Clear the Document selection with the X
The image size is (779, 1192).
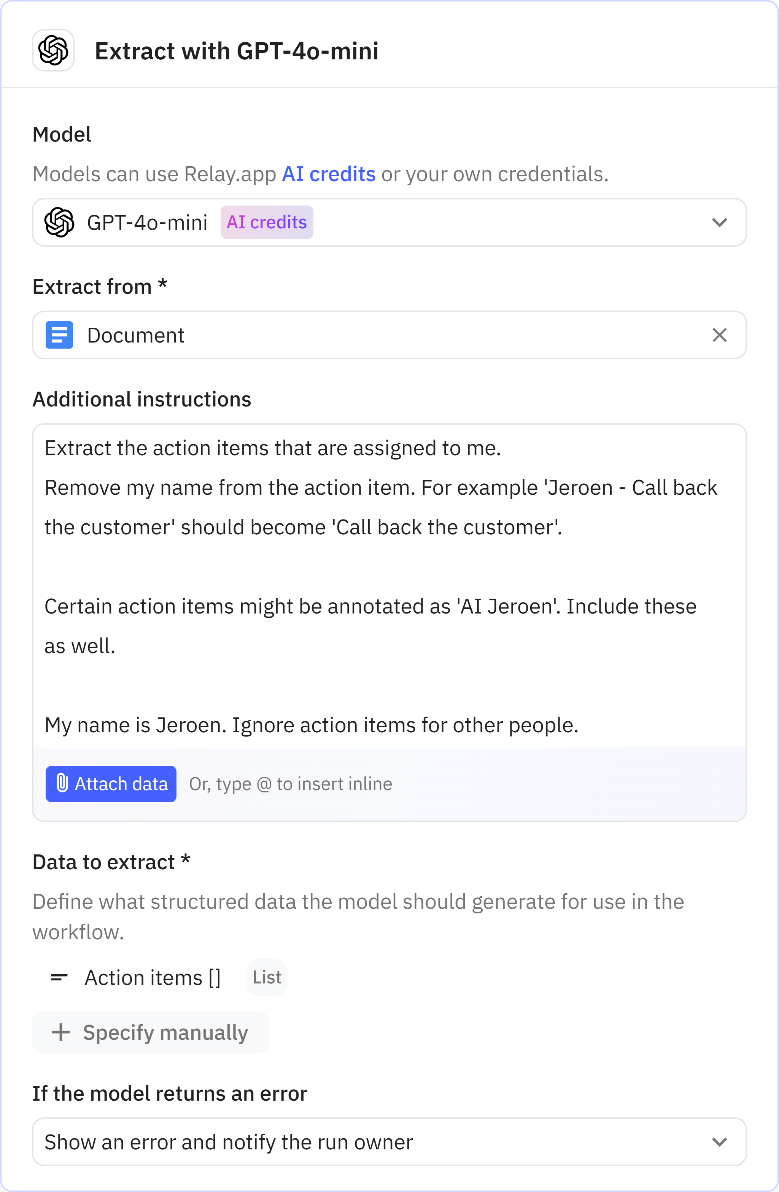coord(719,335)
